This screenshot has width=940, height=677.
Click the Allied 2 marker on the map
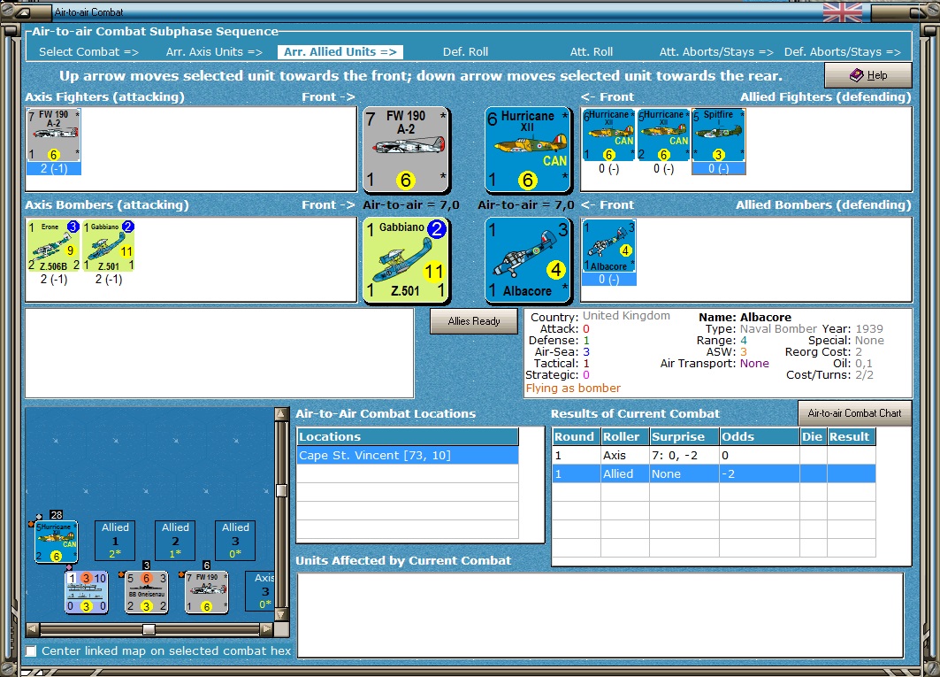pos(175,540)
